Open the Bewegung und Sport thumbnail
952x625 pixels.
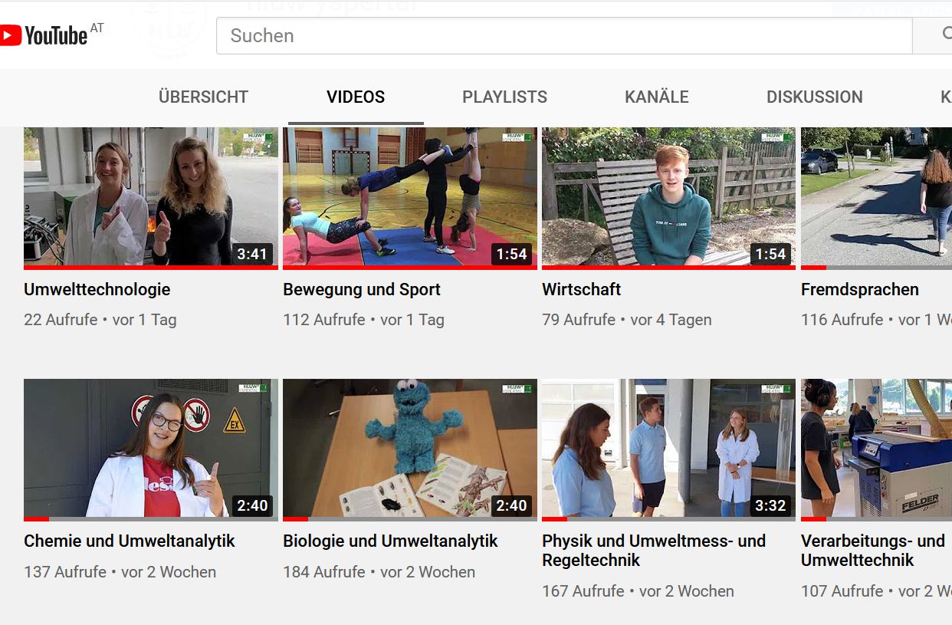click(x=410, y=197)
